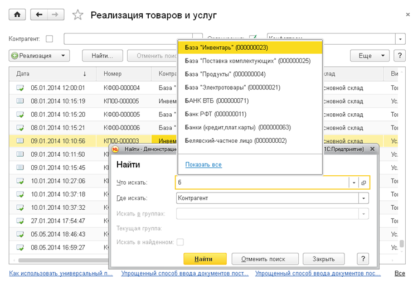Sort by the Дата column header
418x284 pixels.
52,74
